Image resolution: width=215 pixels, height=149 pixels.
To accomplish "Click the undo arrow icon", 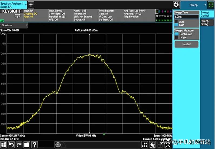I will click(11, 144).
